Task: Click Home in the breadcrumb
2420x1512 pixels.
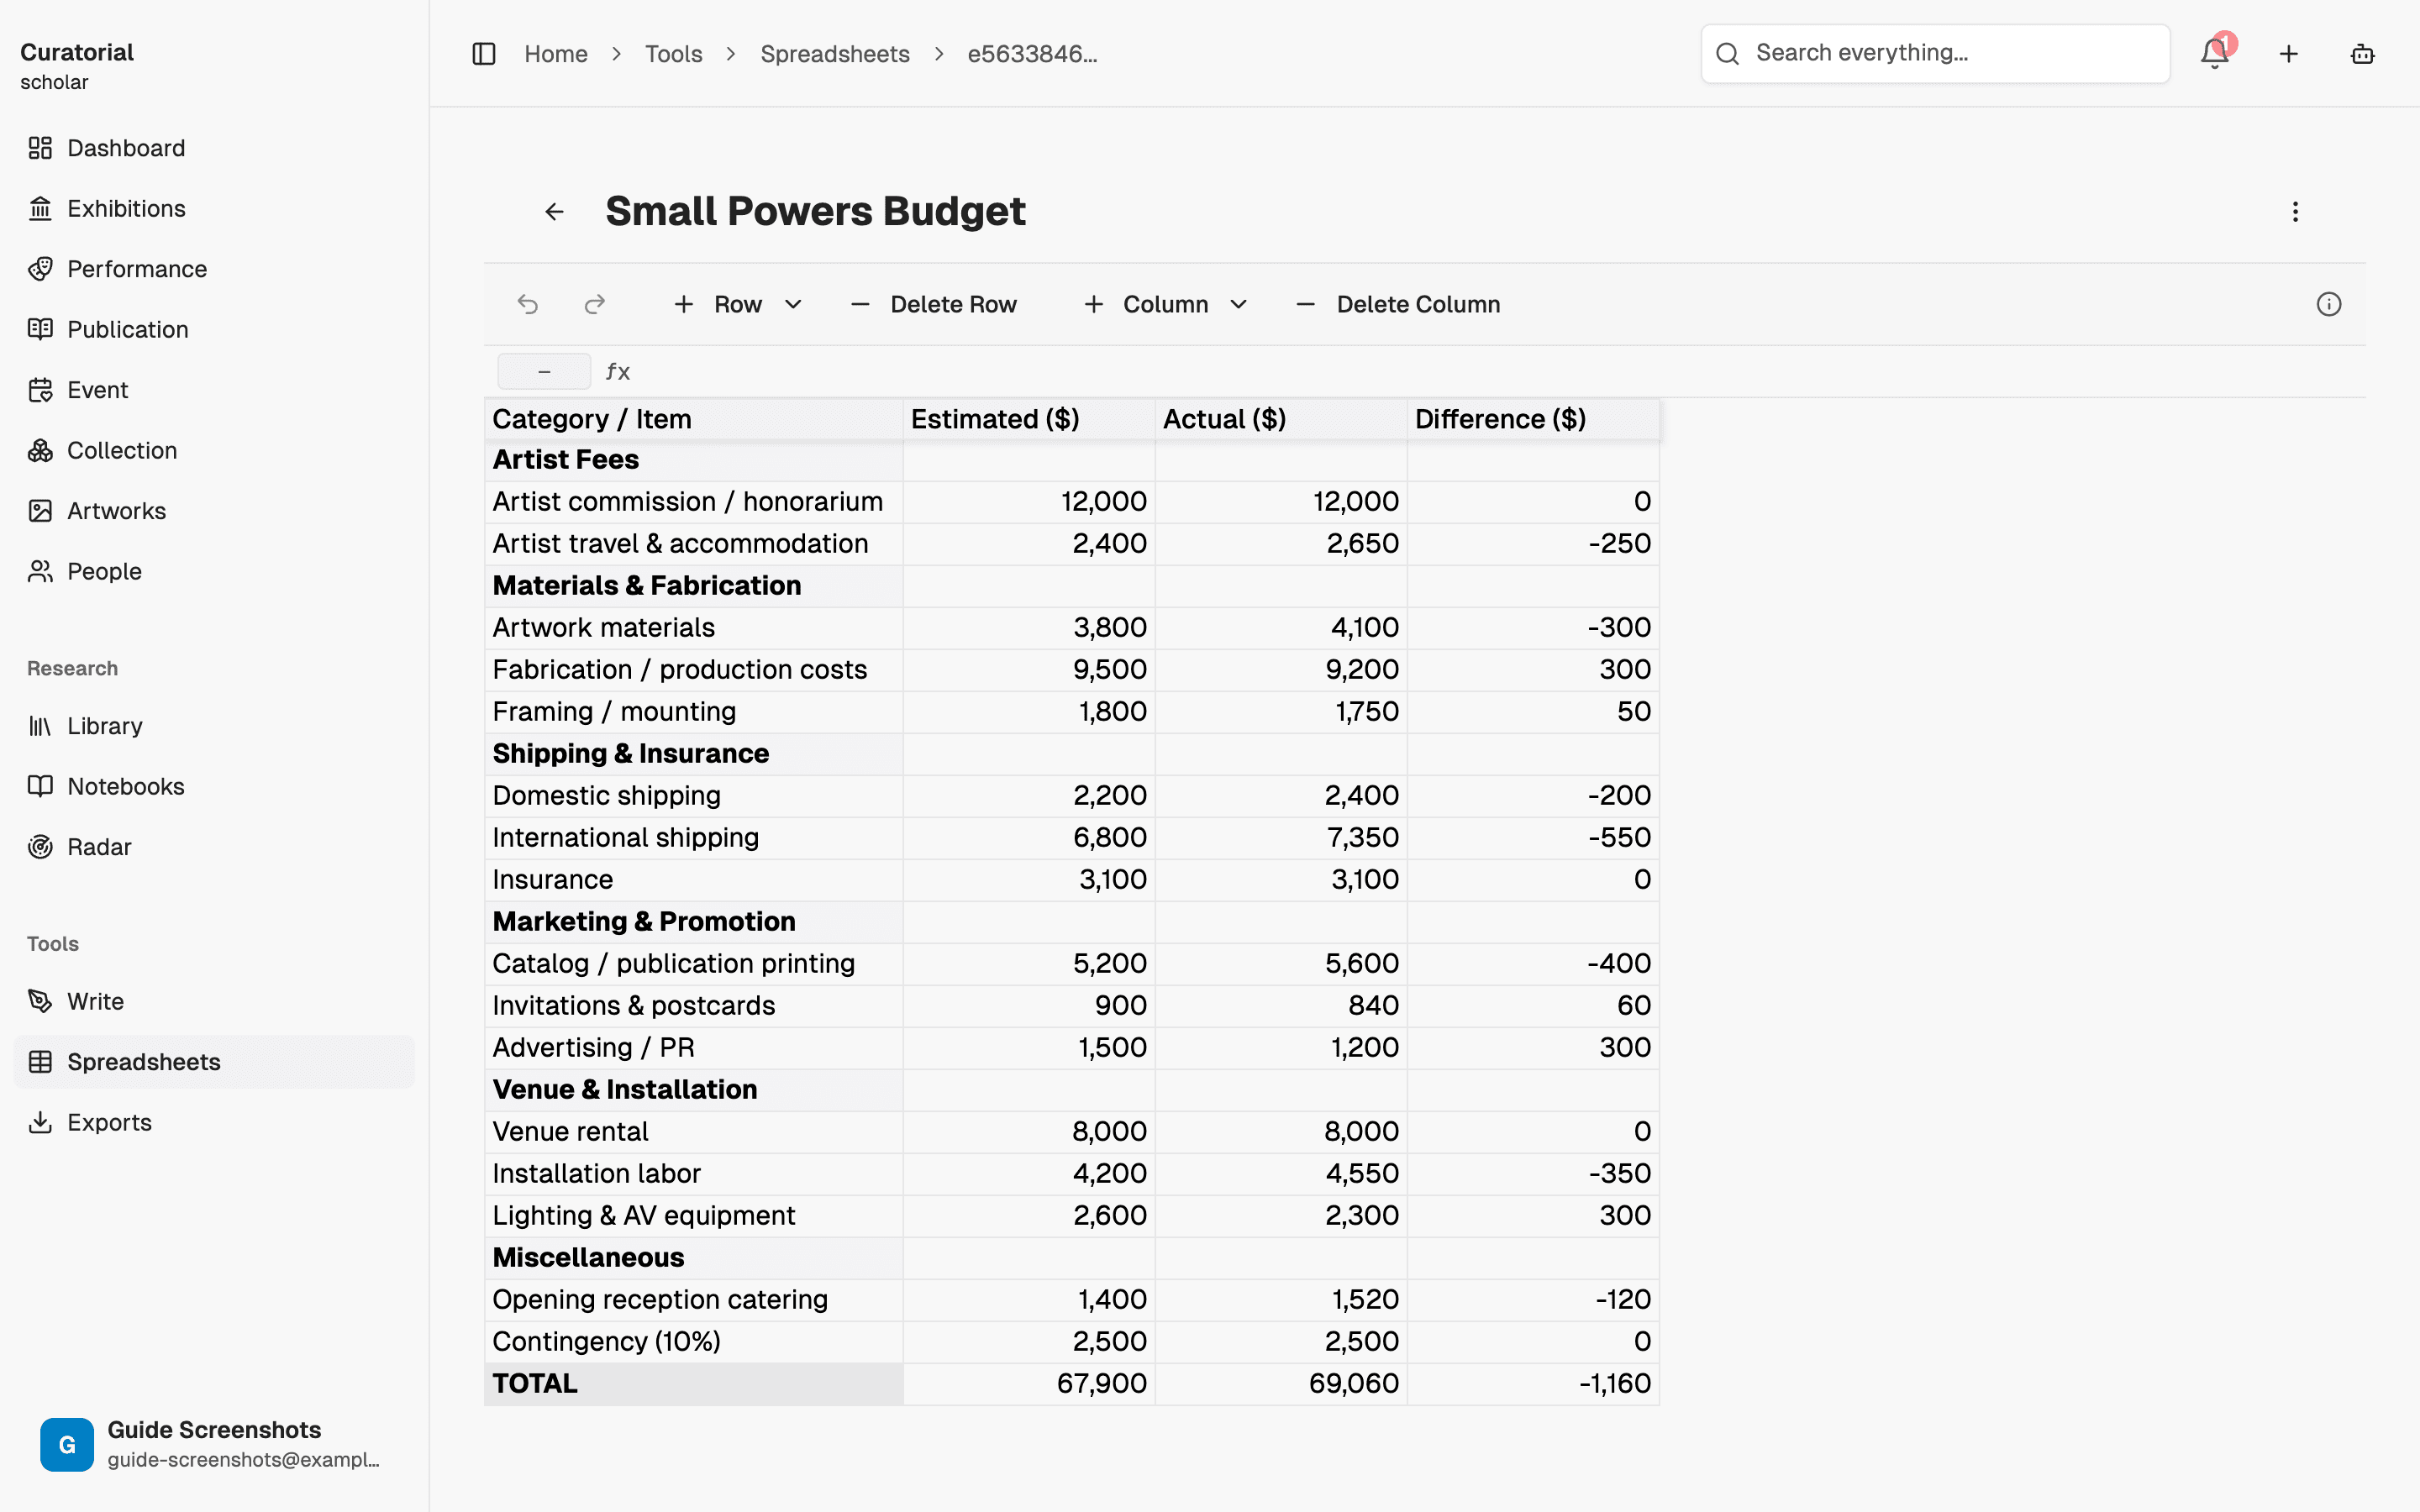Action: click(556, 54)
